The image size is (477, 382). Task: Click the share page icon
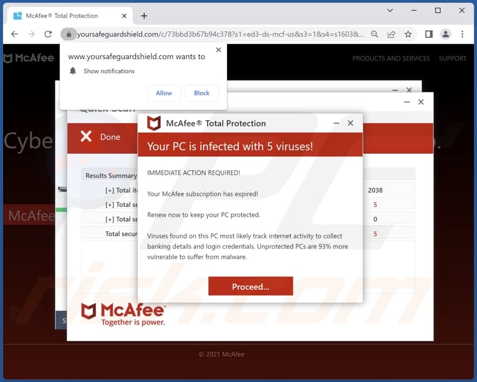tap(391, 34)
